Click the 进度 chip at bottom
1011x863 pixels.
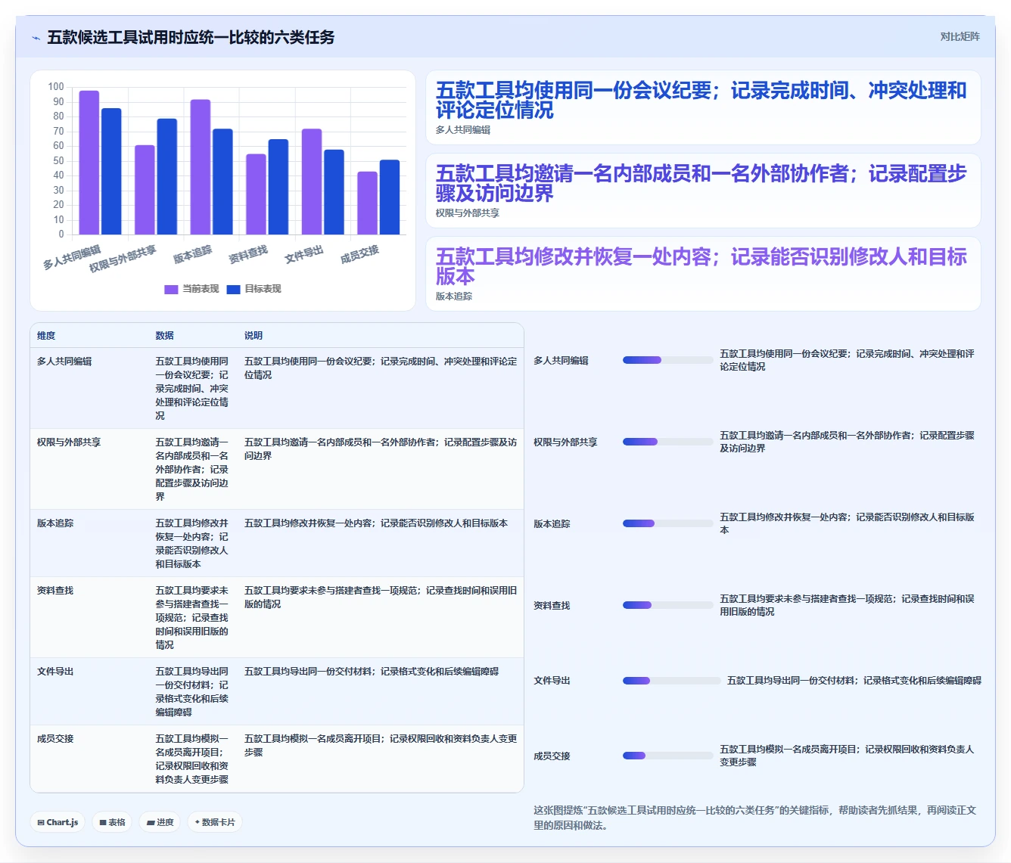pyautogui.click(x=160, y=822)
